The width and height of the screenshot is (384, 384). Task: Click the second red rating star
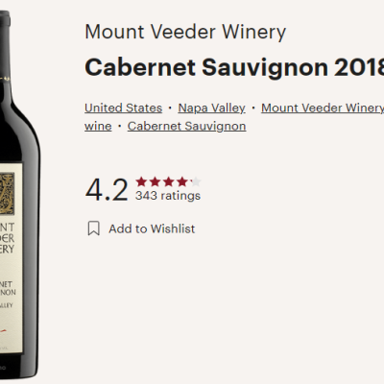[155, 181]
